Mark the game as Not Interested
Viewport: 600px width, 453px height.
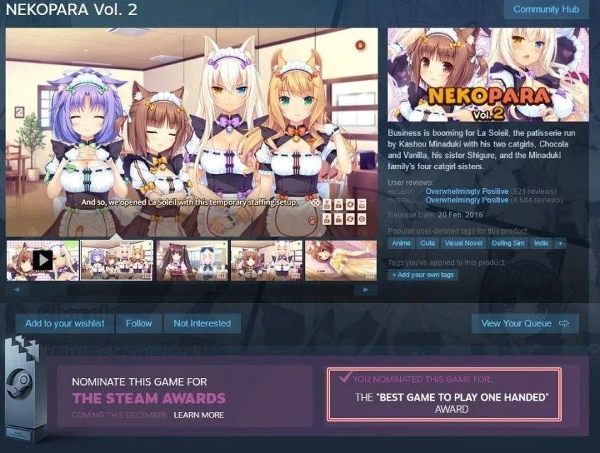tap(202, 323)
